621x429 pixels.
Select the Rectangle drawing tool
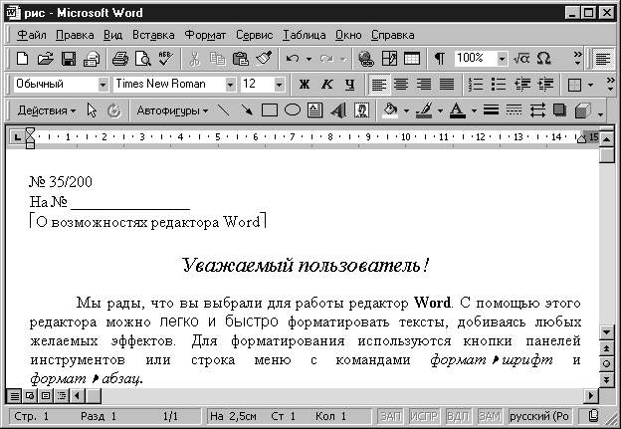[x=269, y=110]
